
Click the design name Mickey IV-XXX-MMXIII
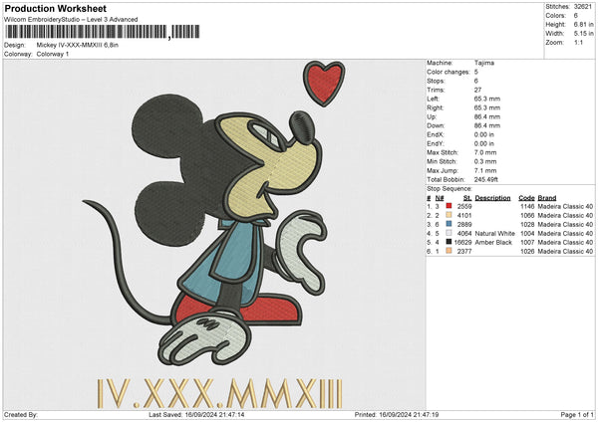84,46
